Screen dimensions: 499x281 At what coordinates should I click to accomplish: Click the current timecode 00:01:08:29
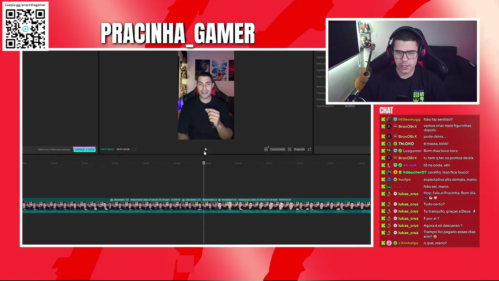pyautogui.click(x=107, y=149)
